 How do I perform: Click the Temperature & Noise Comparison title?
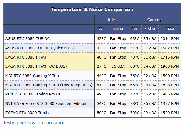click(92, 9)
